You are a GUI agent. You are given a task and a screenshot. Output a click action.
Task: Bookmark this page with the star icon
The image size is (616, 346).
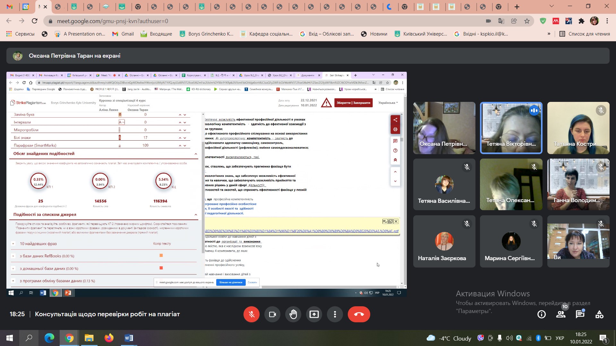click(x=527, y=21)
